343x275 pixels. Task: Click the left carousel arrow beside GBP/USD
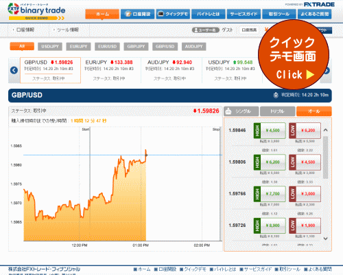point(14,70)
